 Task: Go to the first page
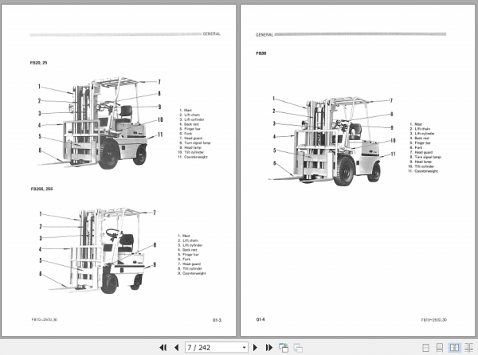pyautogui.click(x=163, y=347)
